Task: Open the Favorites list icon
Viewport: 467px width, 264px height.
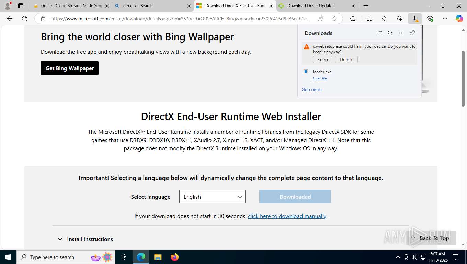Action: coord(384,19)
